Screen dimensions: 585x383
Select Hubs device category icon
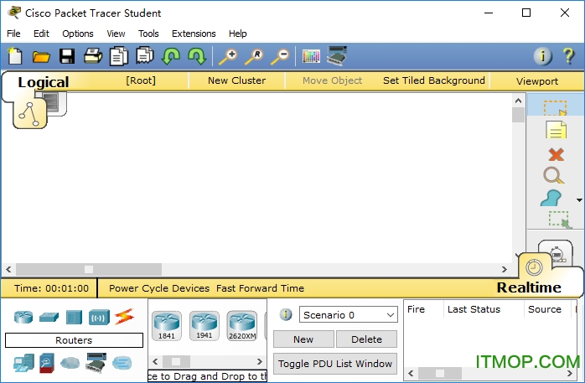coord(74,318)
